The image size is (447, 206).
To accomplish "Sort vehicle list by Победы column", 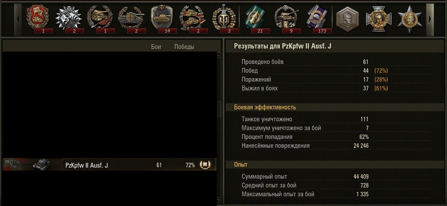I will coord(184,47).
